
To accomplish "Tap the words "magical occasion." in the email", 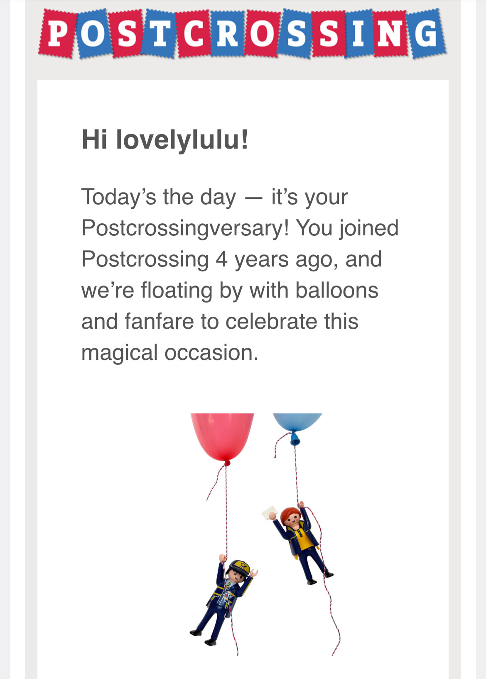I will coord(170,353).
